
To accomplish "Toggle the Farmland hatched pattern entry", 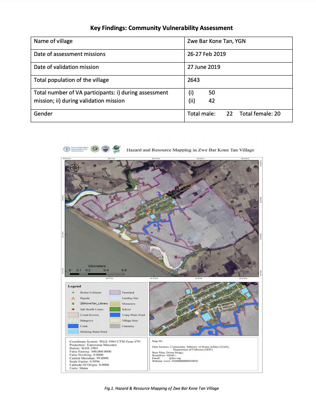I will pos(115,293).
